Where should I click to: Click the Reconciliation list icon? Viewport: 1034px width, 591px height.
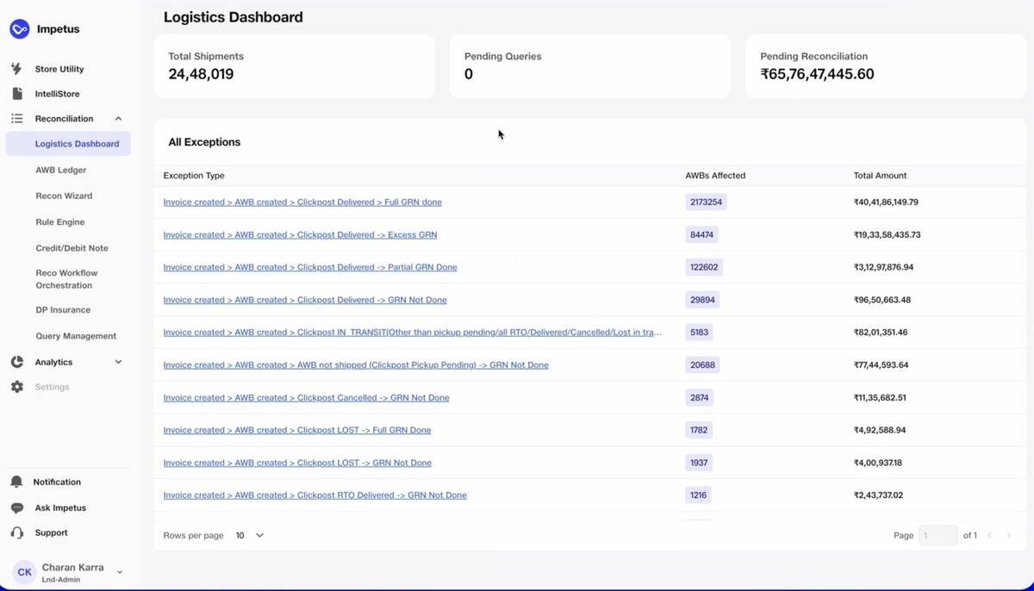point(17,118)
